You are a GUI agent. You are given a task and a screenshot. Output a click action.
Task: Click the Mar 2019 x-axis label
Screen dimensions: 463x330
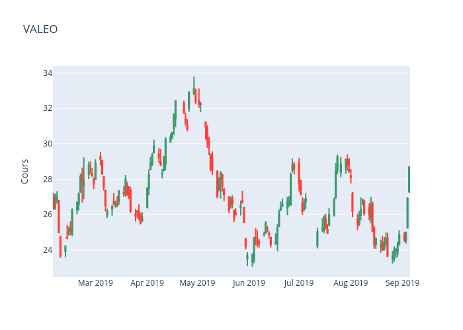95,283
